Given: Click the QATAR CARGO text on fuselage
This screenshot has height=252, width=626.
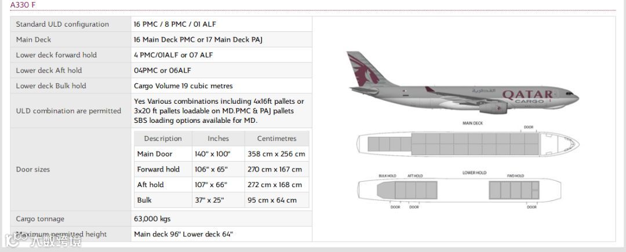Looking at the screenshot, I should [528, 97].
